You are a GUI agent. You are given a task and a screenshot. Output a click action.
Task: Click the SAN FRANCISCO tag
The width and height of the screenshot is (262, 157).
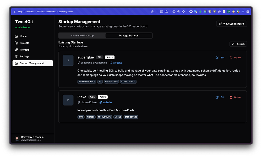(128, 82)
